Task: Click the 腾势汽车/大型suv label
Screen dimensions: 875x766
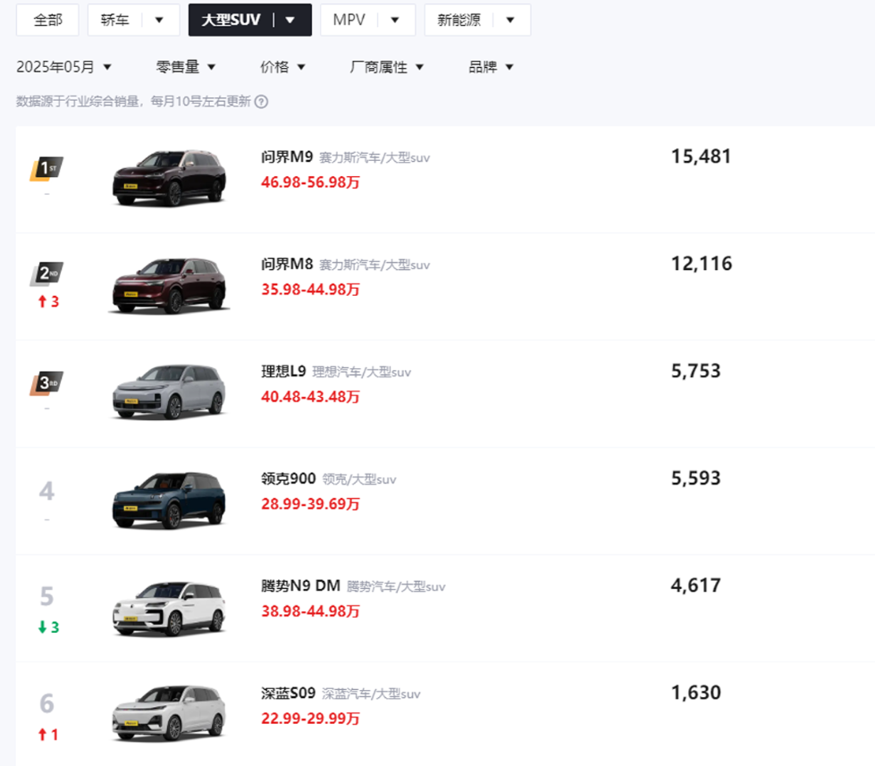Action: pos(396,587)
